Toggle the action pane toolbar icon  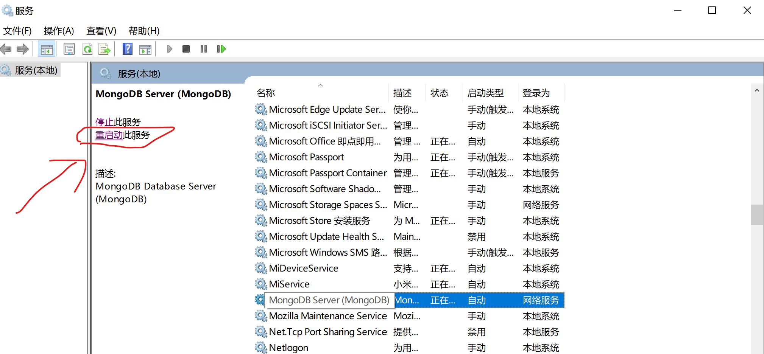[145, 49]
